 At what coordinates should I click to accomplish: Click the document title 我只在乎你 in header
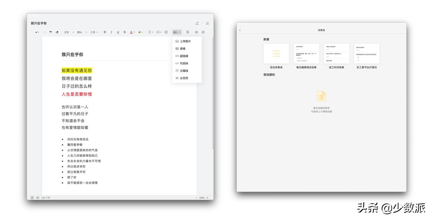pos(39,23)
